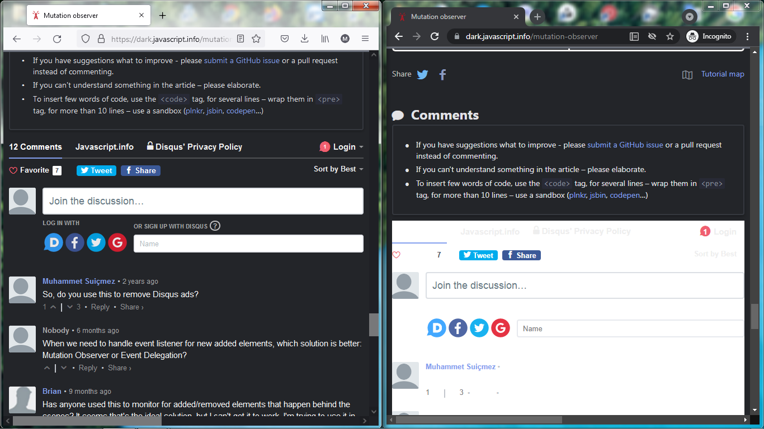The height and width of the screenshot is (429, 764).
Task: Share the article via the Twitter bird icon
Action: pyautogui.click(x=422, y=74)
